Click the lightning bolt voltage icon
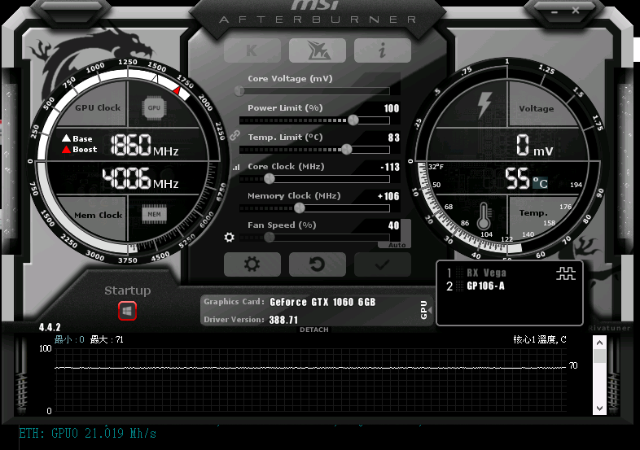Image resolution: width=640 pixels, height=450 pixels. pyautogui.click(x=485, y=105)
